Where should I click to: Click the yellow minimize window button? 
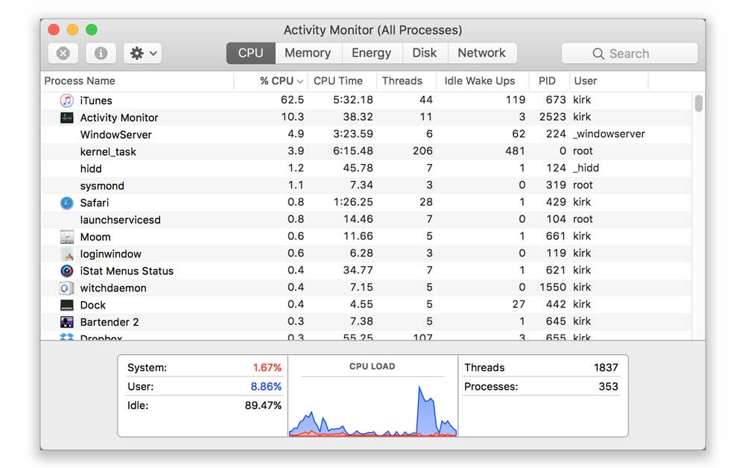(x=73, y=30)
